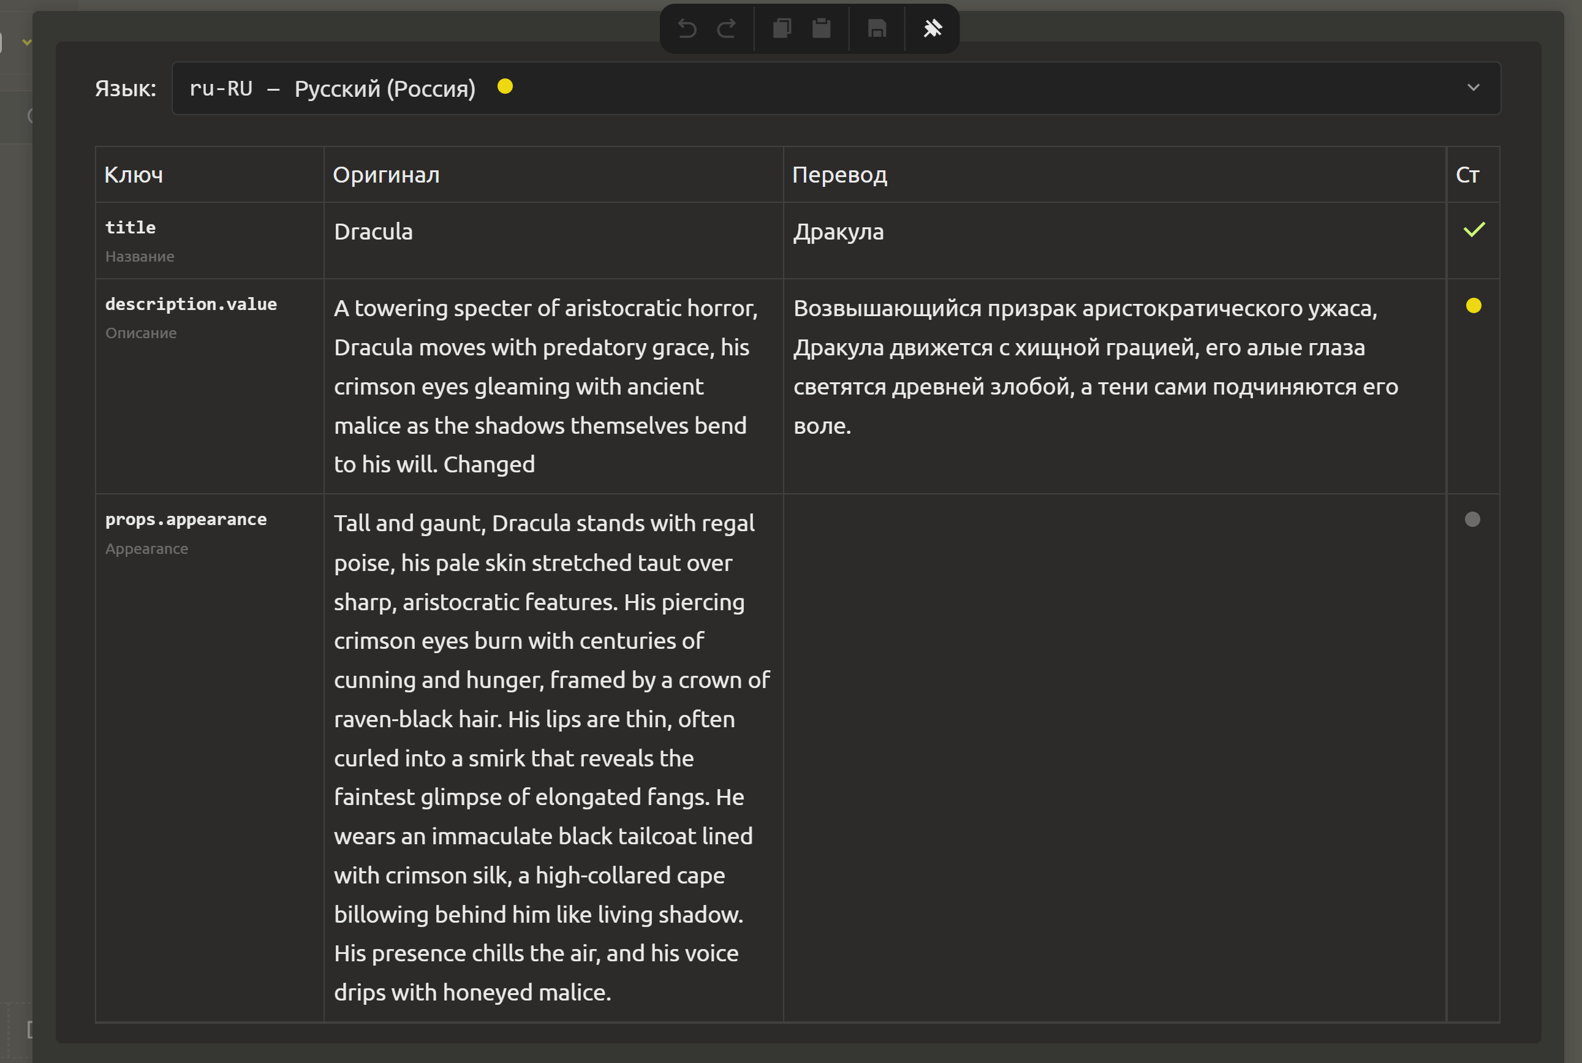Select the description.value key

(x=191, y=305)
